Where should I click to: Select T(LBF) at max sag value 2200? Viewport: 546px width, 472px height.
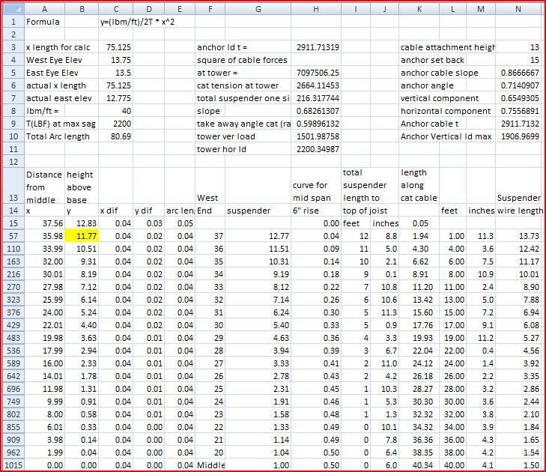click(x=115, y=124)
